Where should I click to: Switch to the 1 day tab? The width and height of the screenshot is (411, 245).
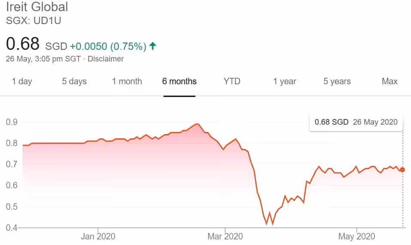22,81
